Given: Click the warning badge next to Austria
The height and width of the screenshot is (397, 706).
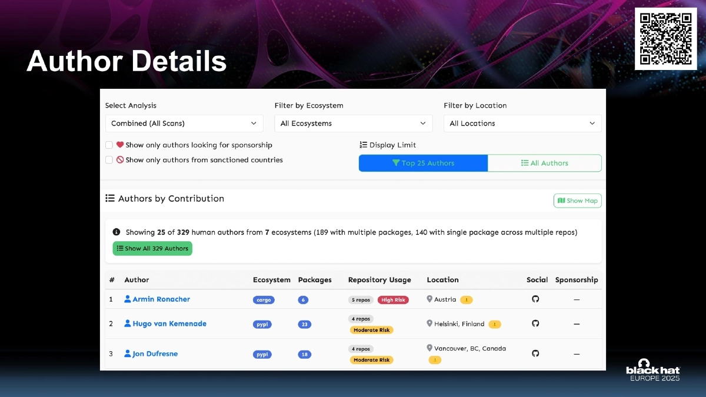Looking at the screenshot, I should (467, 300).
